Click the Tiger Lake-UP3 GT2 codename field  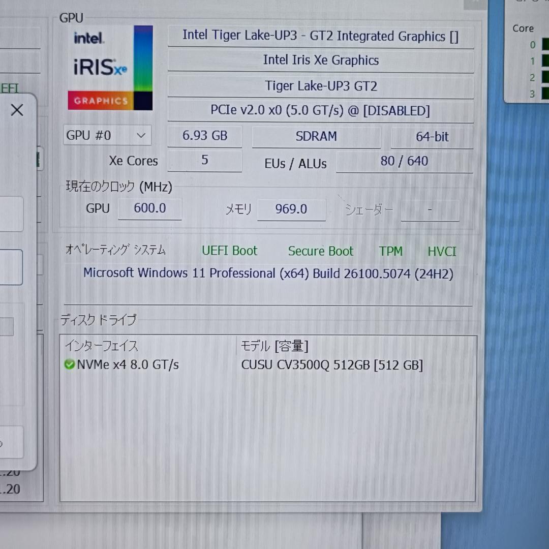point(320,86)
